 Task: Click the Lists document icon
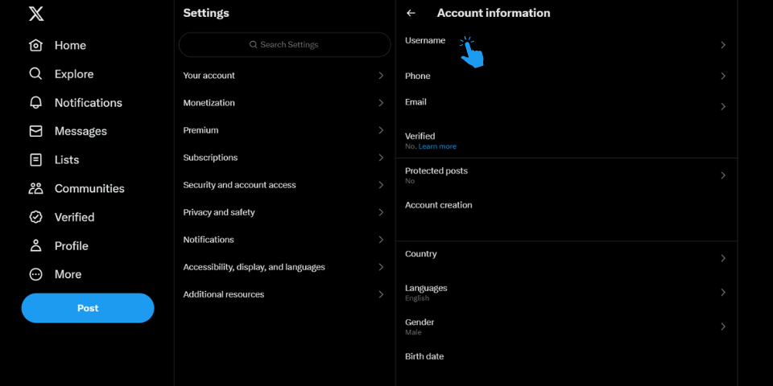(35, 159)
